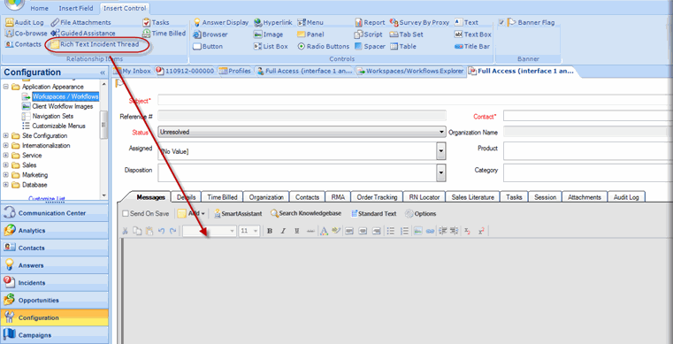Insert a Browser control

coord(210,34)
